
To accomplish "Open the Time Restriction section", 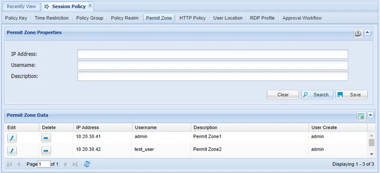I will (51, 18).
